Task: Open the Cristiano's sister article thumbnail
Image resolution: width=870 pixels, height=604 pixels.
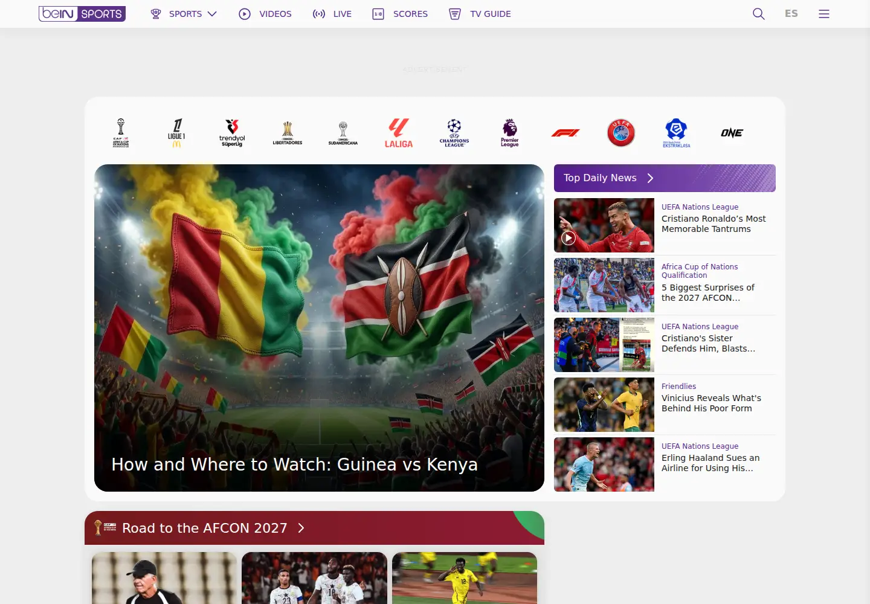Action: (x=604, y=345)
